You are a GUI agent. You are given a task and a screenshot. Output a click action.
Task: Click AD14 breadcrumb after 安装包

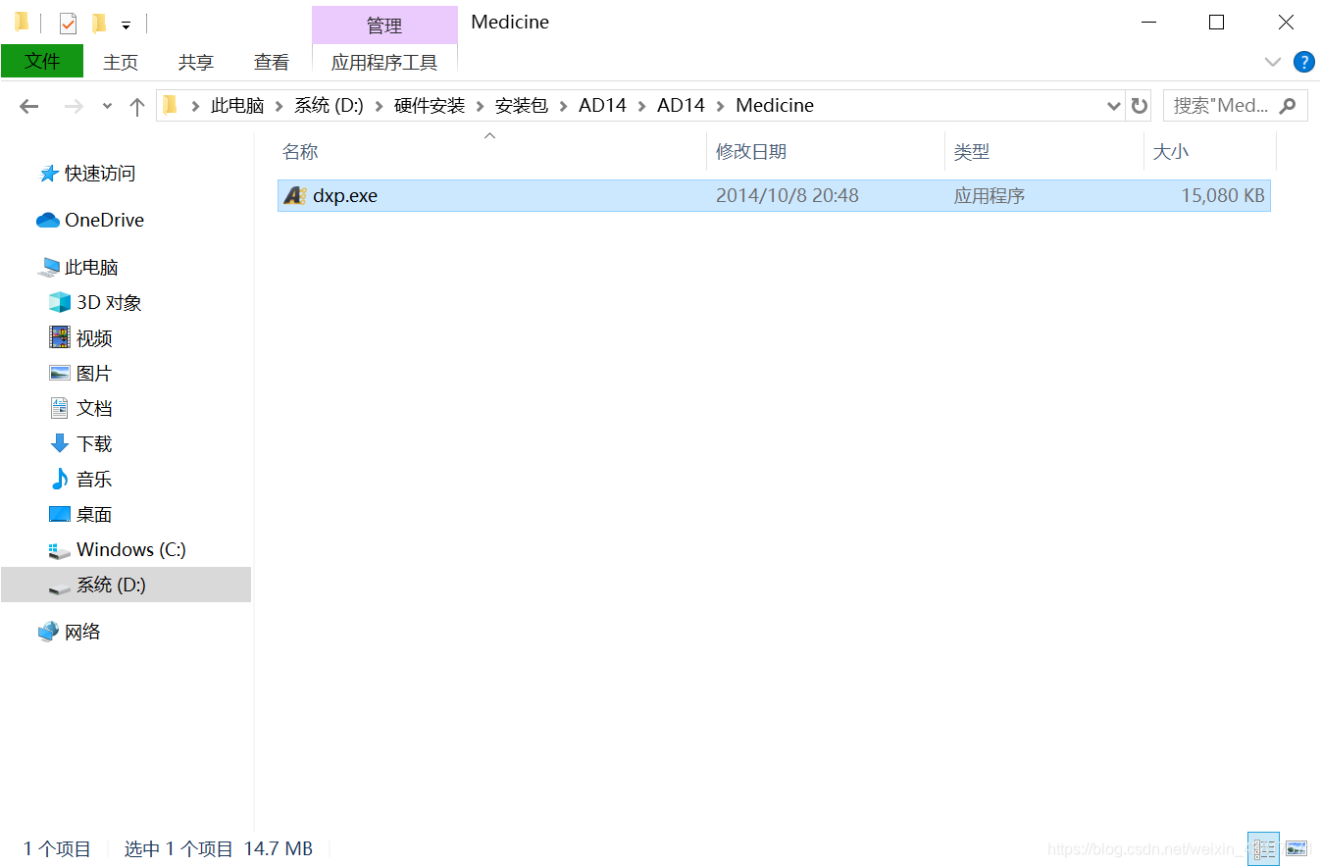tap(602, 105)
